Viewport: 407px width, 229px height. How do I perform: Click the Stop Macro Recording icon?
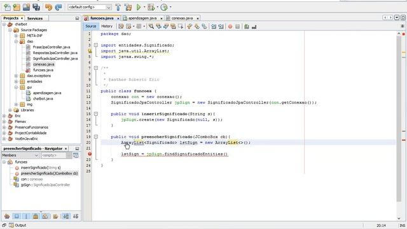[x=237, y=27]
